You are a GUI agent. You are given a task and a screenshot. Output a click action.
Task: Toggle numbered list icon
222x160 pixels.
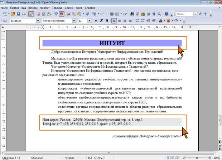coord(137,21)
